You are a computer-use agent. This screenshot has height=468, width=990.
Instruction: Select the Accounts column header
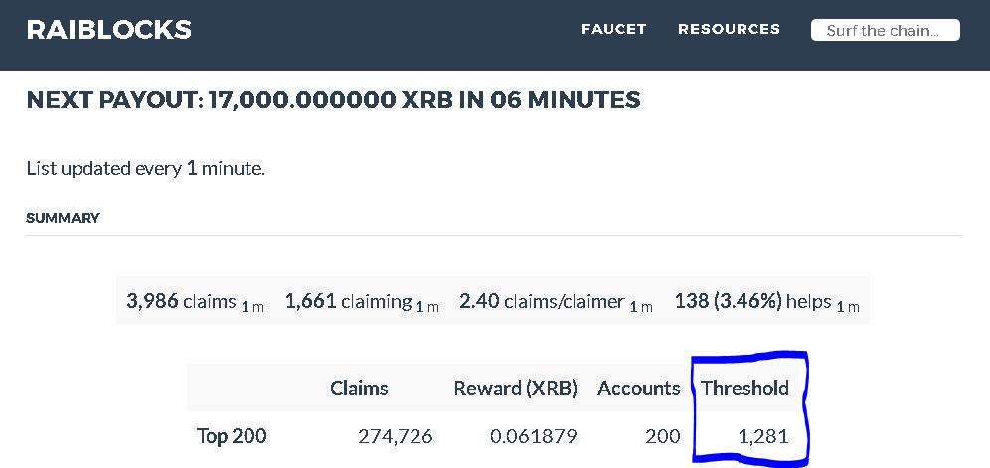point(638,389)
